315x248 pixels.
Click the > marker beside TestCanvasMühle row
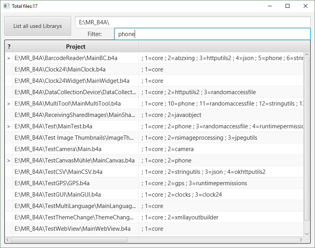point(9,161)
